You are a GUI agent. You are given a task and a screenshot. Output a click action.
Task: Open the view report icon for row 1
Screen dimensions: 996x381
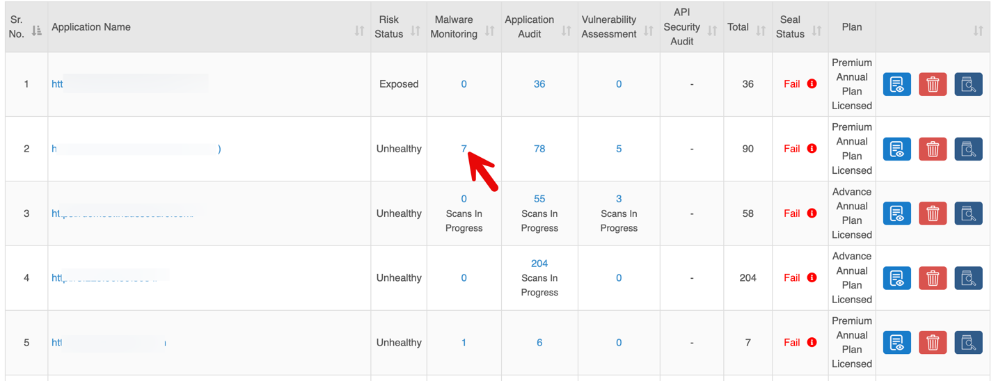[896, 84]
